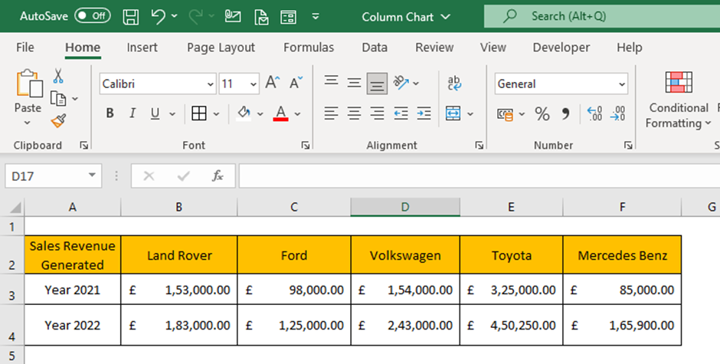Click the formula bar input
This screenshot has width=720, height=364.
479,176
